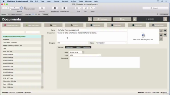The image size is (170, 95).
Task: Select View As Table toggle
Action: tap(39, 14)
